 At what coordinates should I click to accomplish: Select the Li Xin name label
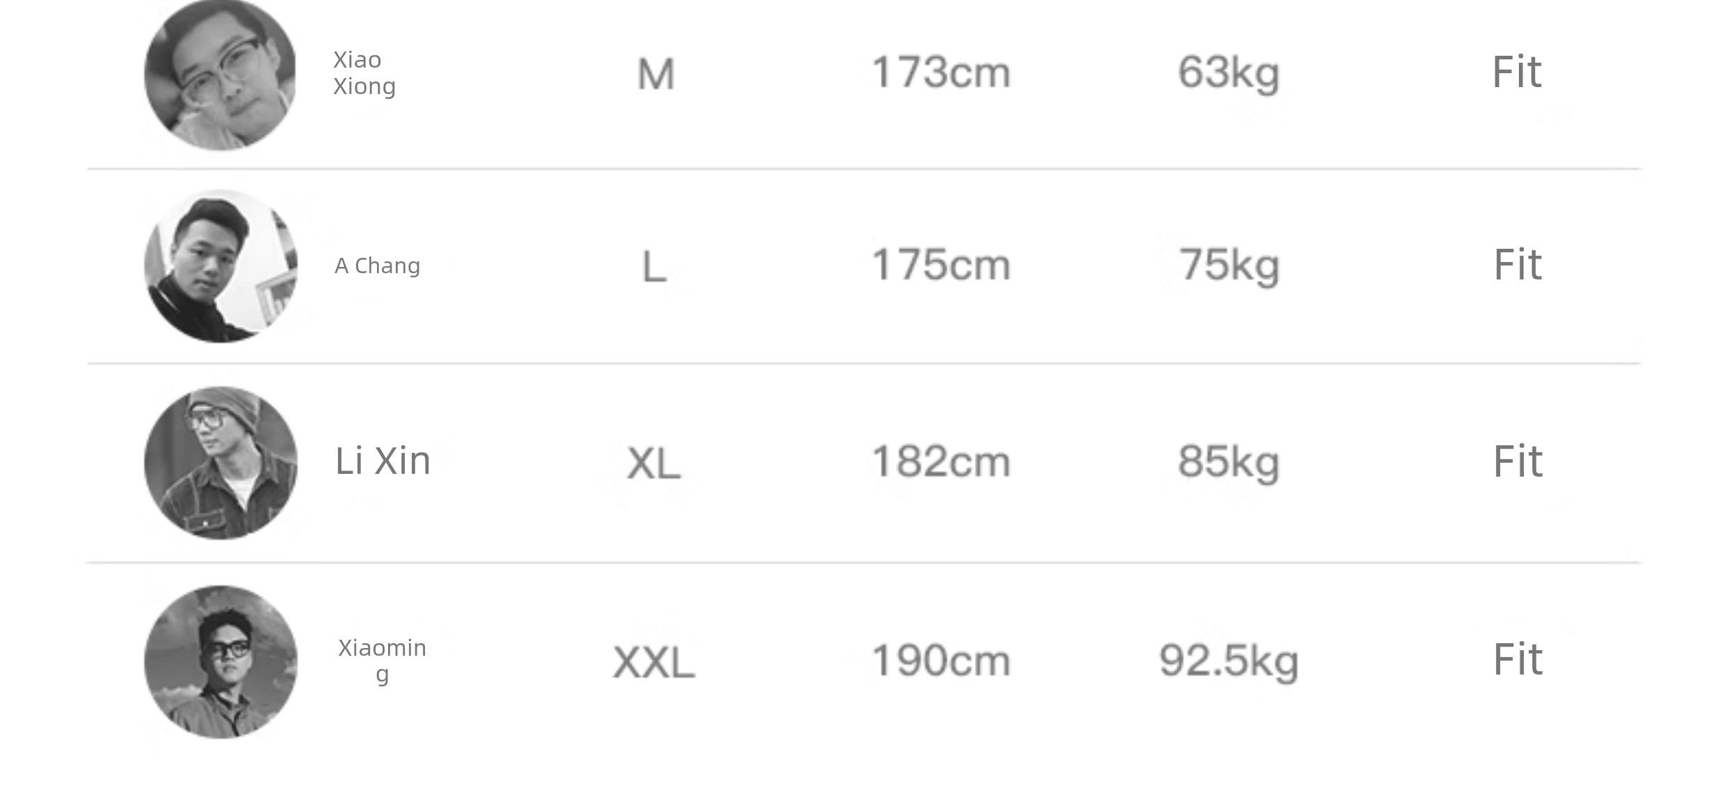click(383, 461)
